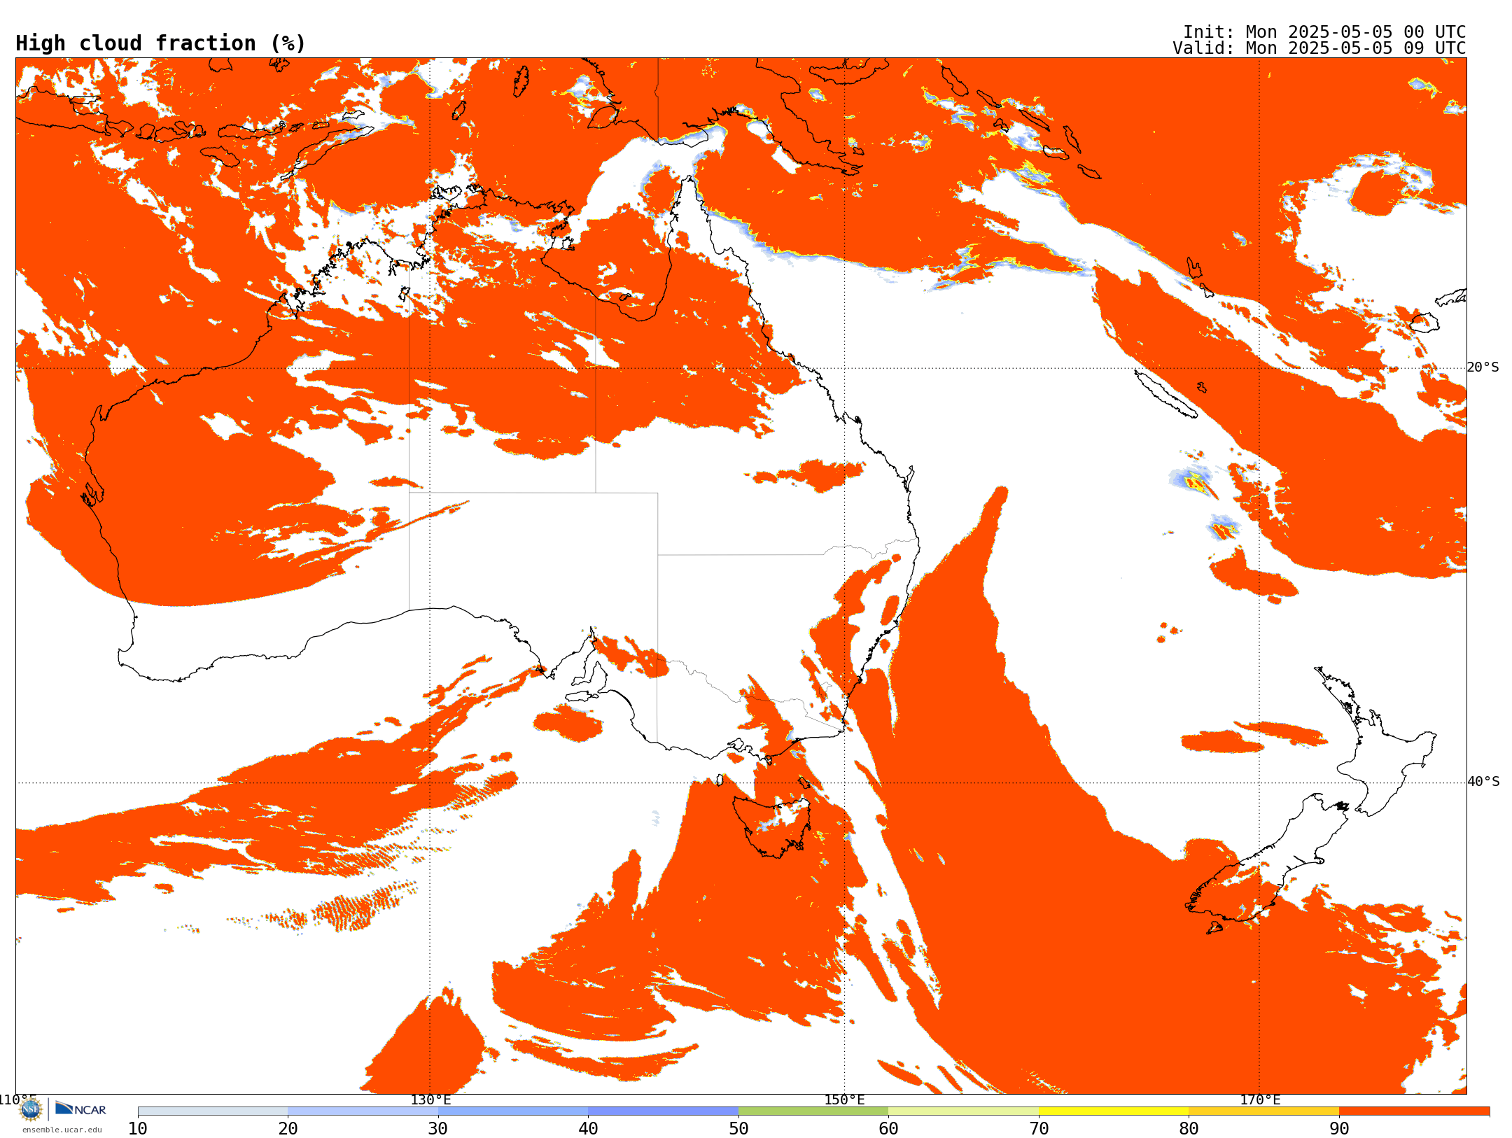
Task: Click the 'Valid: Mon 2025-05-05 09 UTC' text
Action: coord(1319,48)
